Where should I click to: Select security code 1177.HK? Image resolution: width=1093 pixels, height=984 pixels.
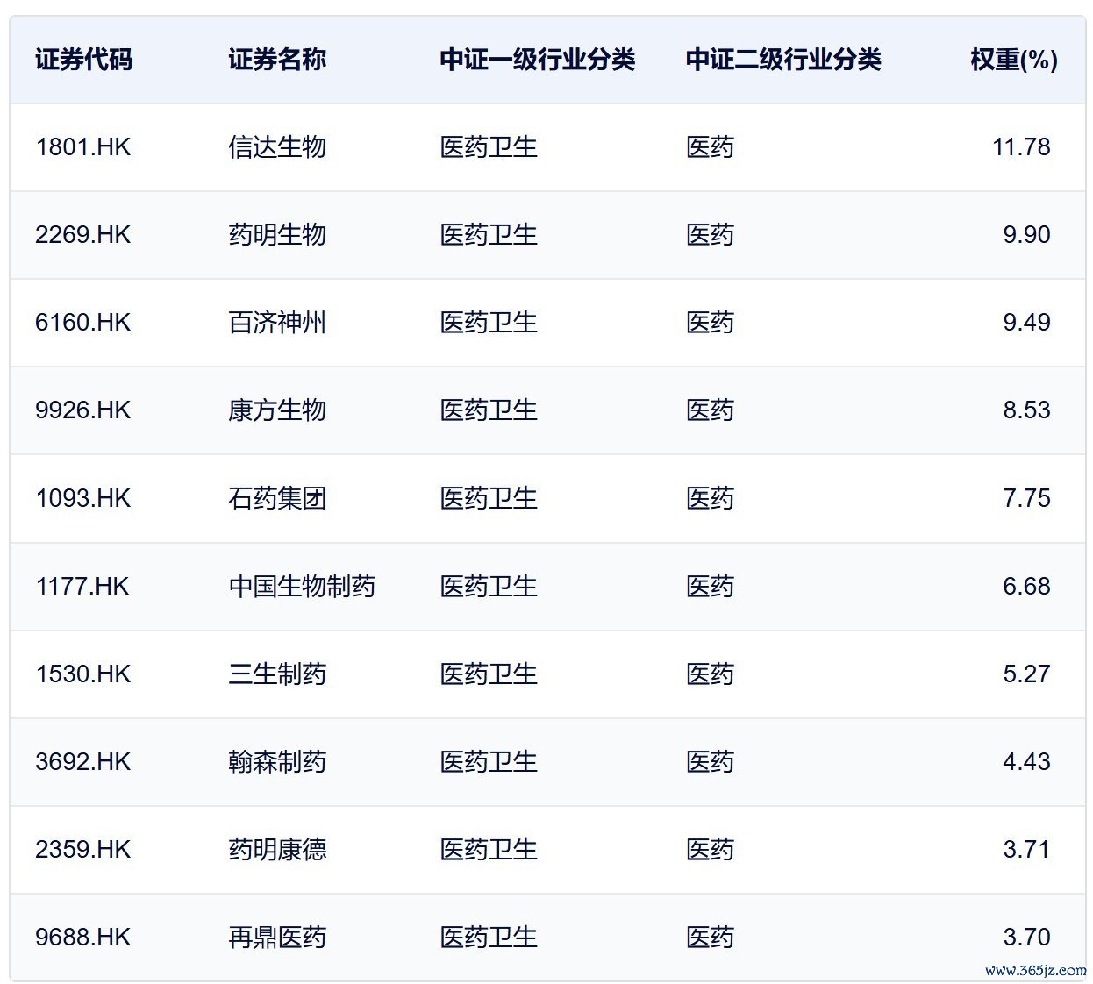[82, 586]
